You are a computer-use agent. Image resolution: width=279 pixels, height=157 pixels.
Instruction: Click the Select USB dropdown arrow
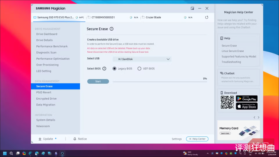click(168, 59)
